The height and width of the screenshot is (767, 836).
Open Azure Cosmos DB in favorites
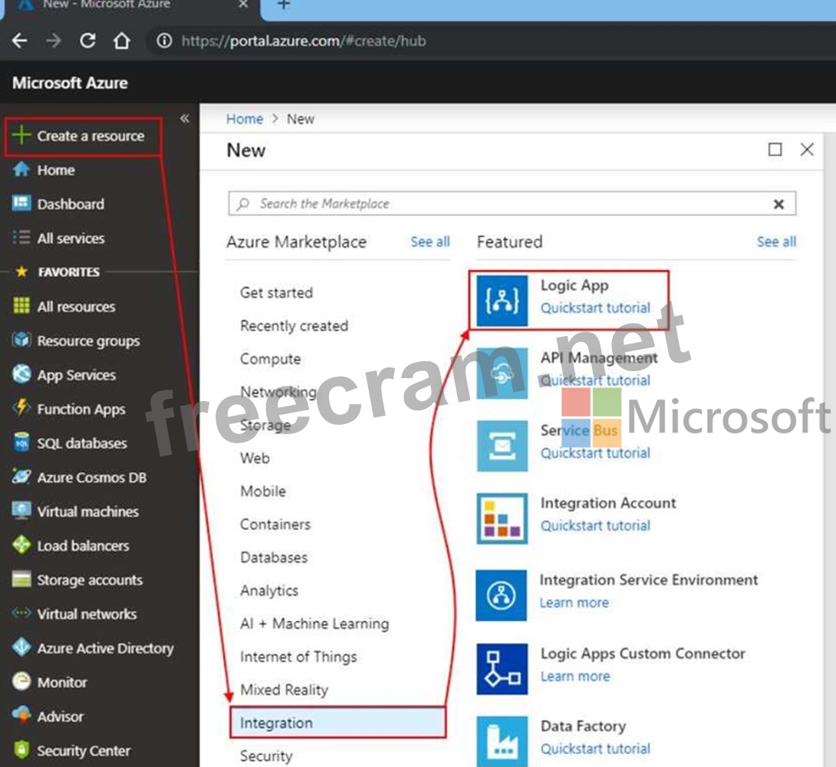[91, 477]
